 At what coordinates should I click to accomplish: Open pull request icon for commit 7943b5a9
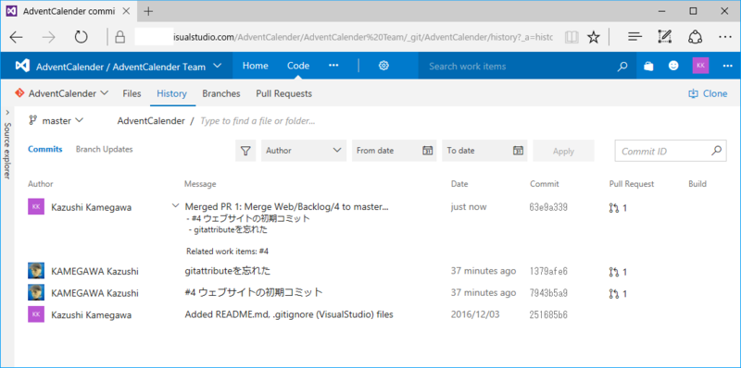[x=613, y=294]
